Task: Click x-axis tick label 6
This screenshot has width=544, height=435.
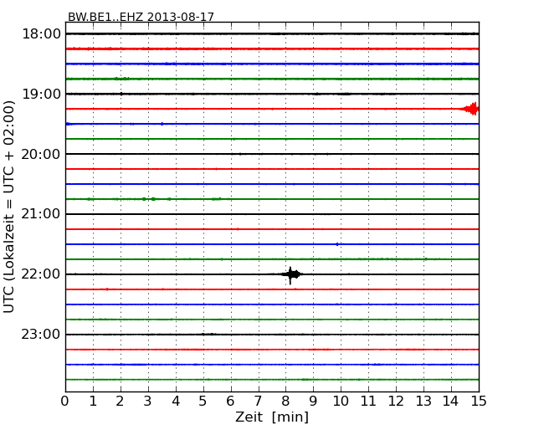Action: point(231,401)
